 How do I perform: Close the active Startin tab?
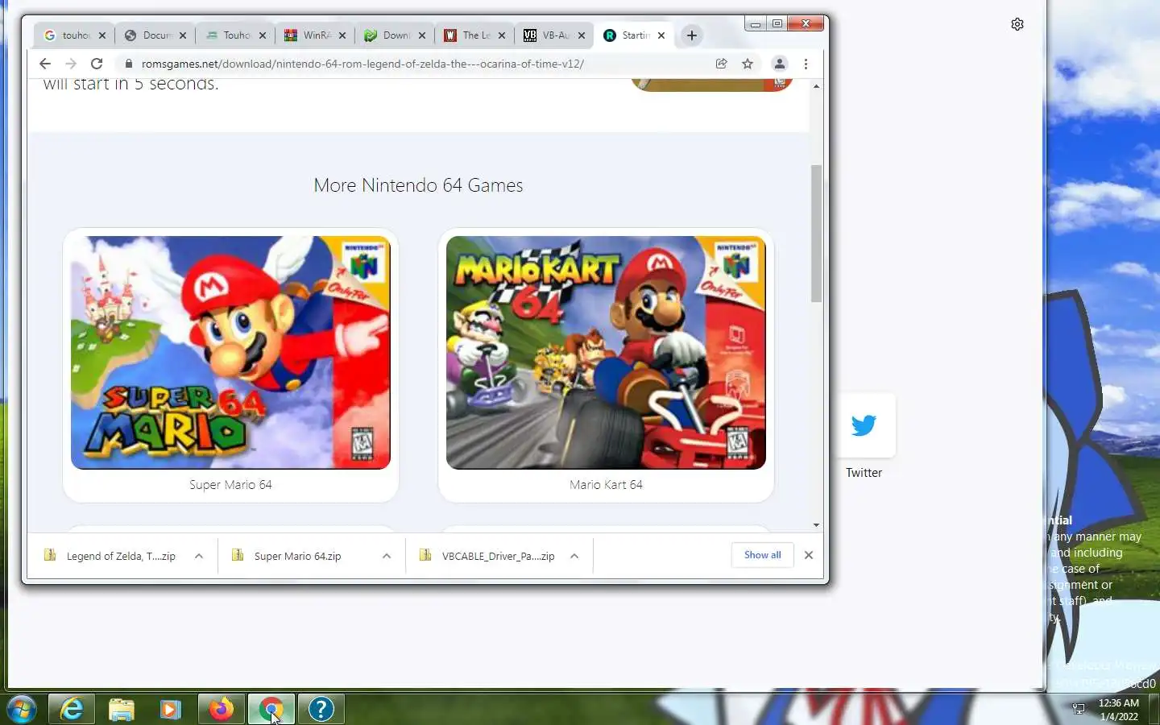coord(661,35)
